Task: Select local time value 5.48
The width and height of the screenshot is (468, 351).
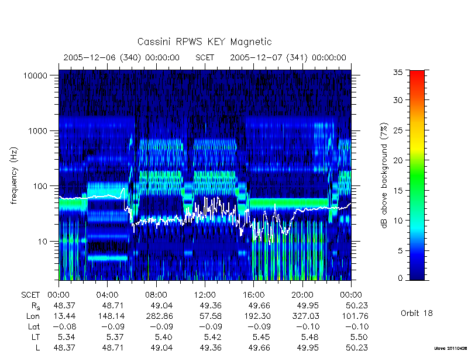Action: tap(310, 338)
